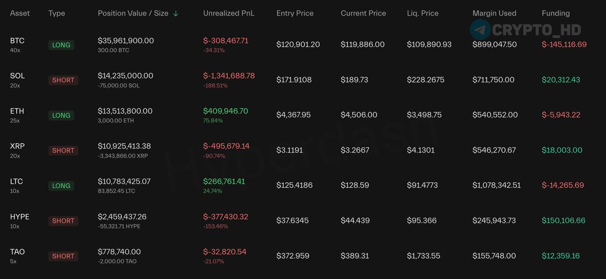The width and height of the screenshot is (606, 279).
Task: Click the SHORT badge on the XRP row
Action: (x=63, y=150)
